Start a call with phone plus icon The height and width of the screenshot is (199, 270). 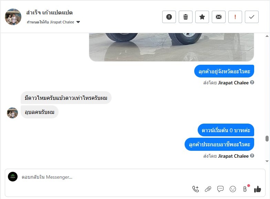tap(196, 189)
